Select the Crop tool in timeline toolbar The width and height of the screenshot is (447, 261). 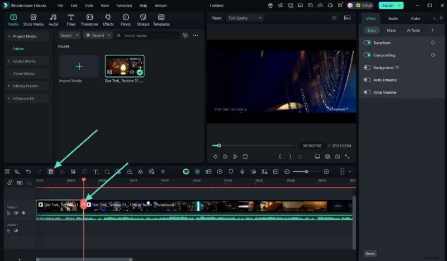(x=73, y=172)
